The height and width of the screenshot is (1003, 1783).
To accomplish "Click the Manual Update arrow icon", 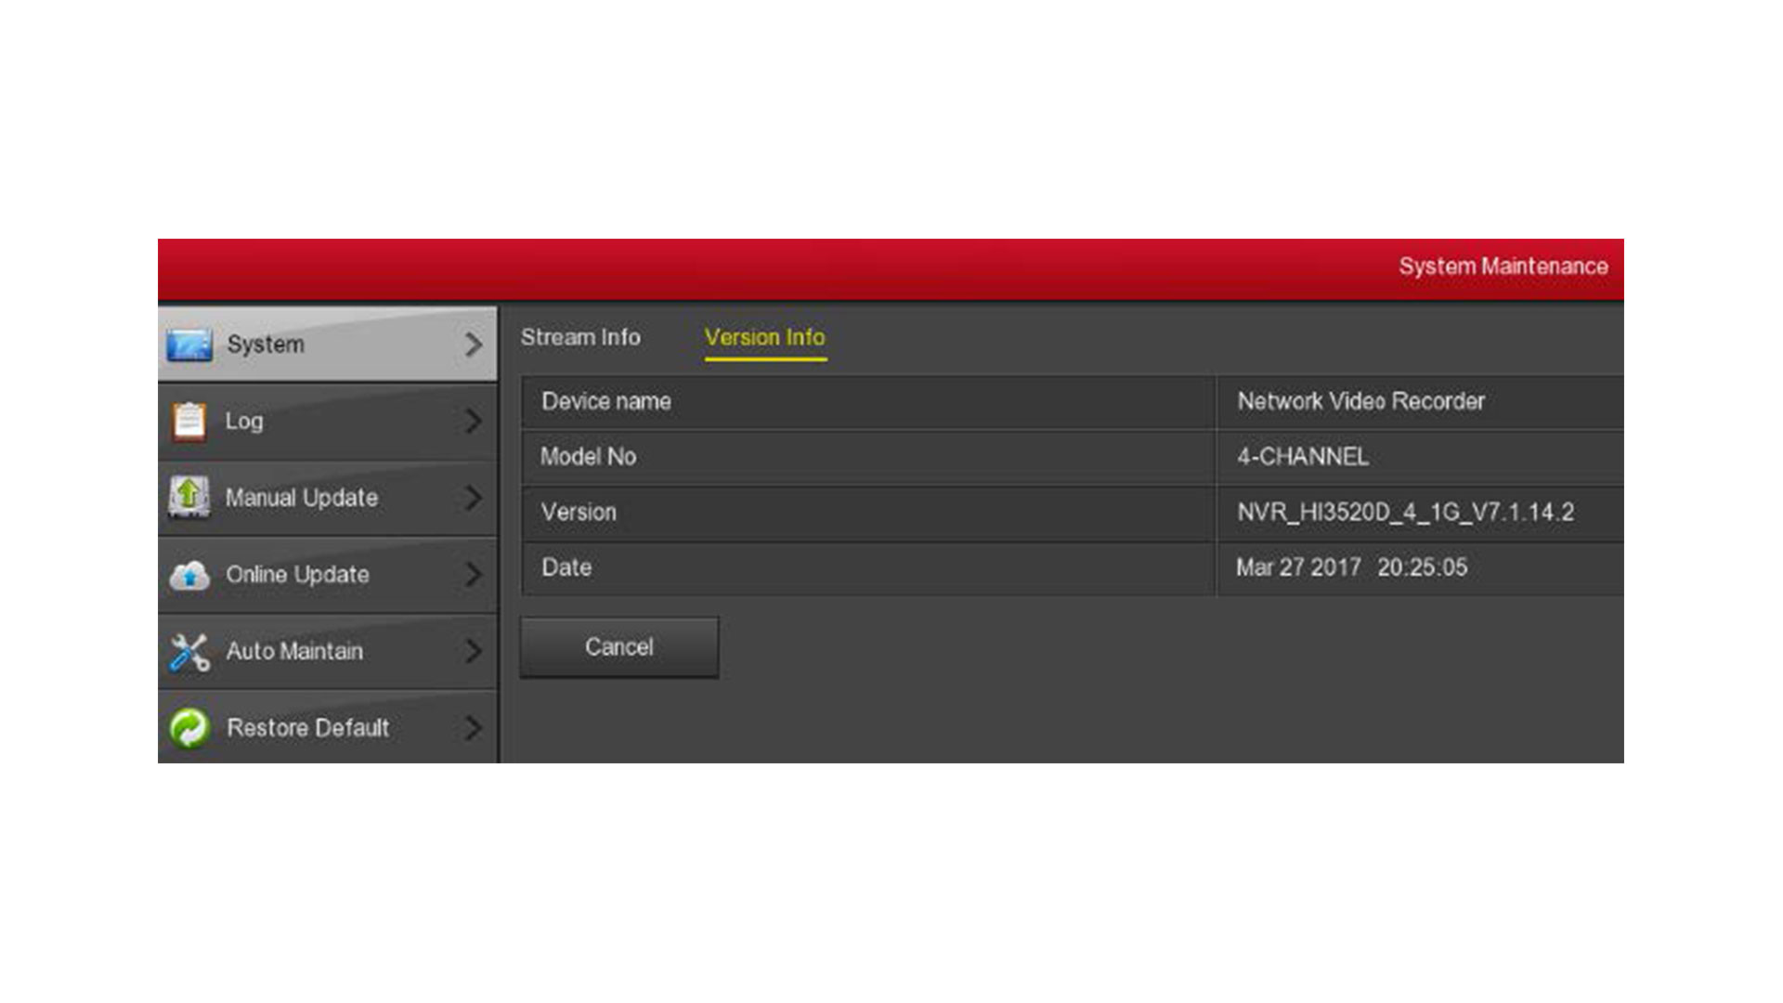I will [x=189, y=497].
